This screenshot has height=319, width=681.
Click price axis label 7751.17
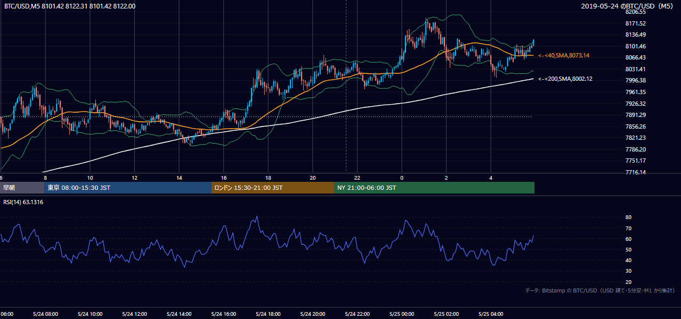[636, 161]
